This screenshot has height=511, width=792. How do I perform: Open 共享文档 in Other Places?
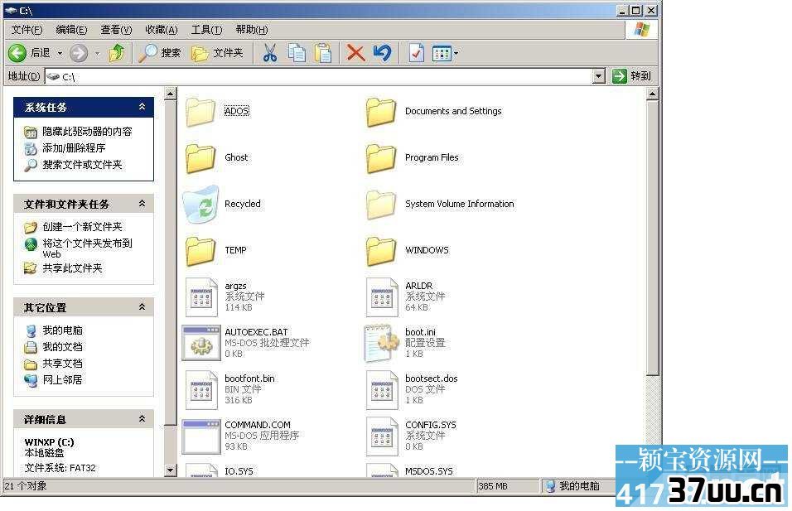tap(61, 364)
